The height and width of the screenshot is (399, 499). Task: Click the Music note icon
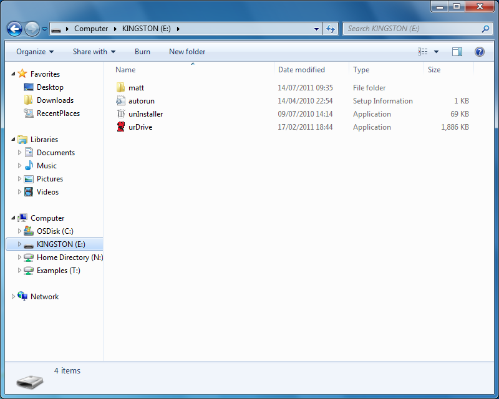click(29, 165)
